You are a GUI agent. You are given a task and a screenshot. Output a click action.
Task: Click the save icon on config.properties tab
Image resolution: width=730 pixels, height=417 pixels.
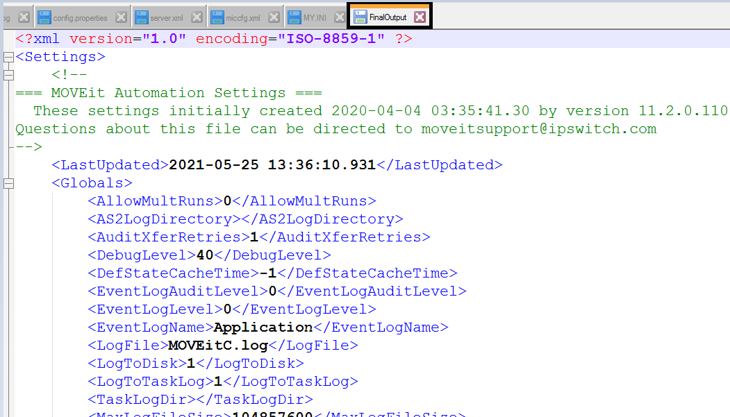click(x=44, y=17)
